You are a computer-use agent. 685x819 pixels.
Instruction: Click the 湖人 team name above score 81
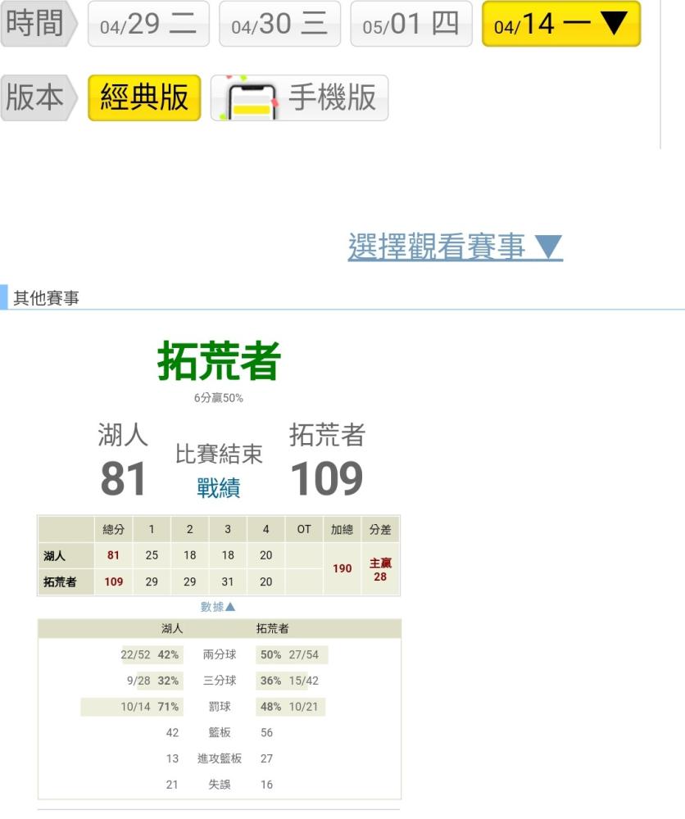point(123,435)
